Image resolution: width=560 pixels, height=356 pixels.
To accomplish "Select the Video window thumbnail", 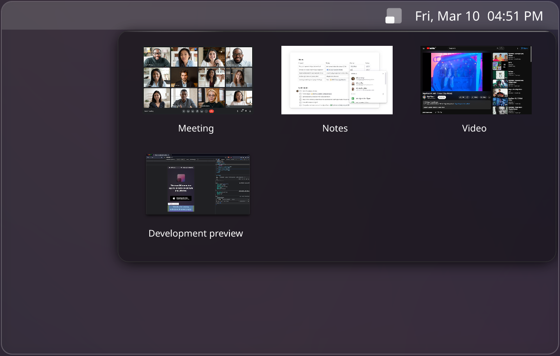I will coord(476,80).
